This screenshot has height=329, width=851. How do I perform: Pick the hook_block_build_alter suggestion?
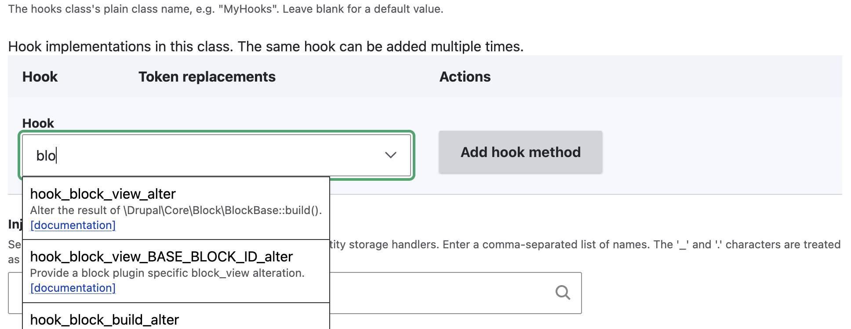(x=105, y=320)
